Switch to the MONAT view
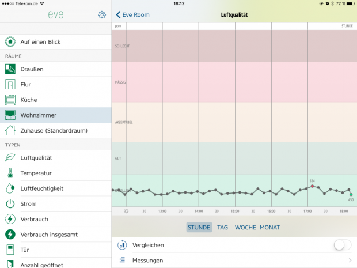Image resolution: width=357 pixels, height=268 pixels. coord(270,227)
